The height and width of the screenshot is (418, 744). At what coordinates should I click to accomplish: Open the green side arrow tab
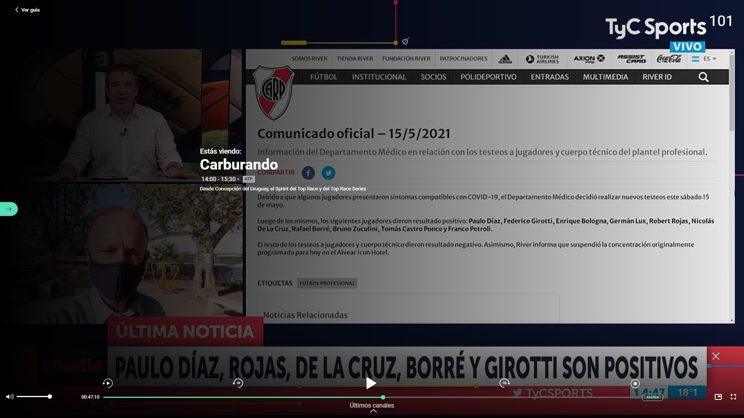click(9, 209)
